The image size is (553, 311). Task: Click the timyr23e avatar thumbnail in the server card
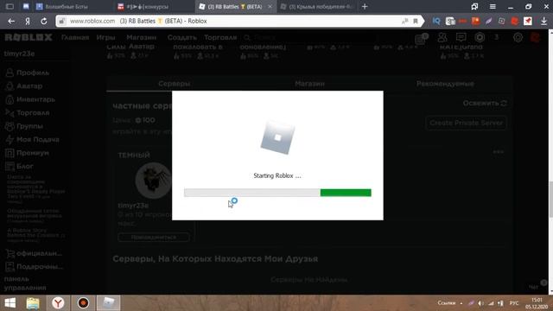pyautogui.click(x=153, y=181)
